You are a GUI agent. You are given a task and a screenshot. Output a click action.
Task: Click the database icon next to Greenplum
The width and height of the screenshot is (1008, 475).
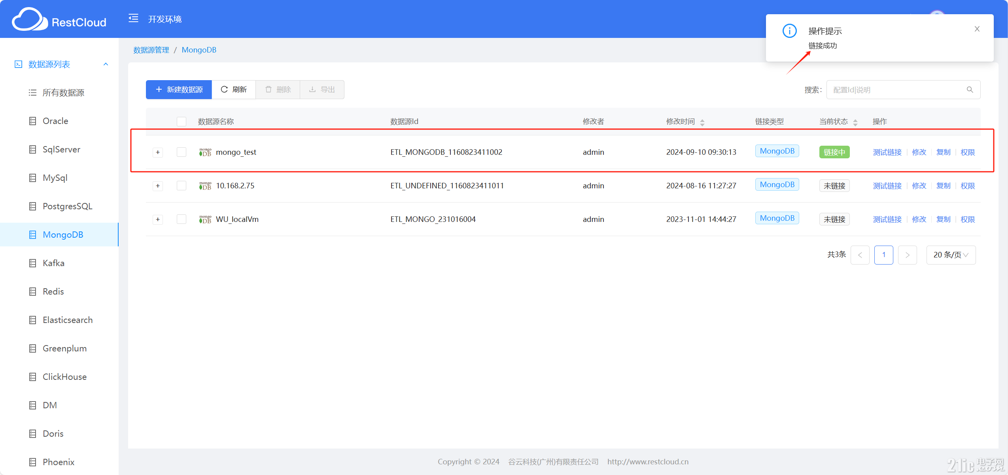coord(32,348)
